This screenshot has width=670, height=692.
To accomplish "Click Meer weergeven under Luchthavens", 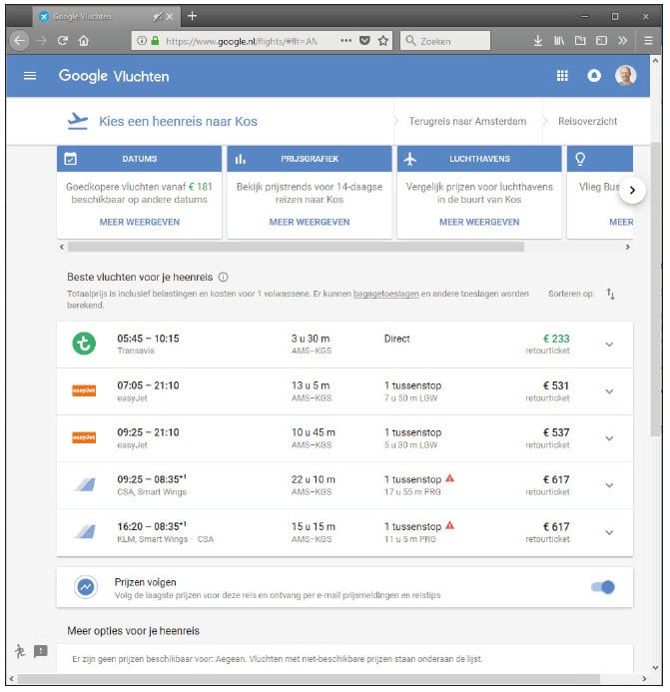I will click(x=479, y=222).
